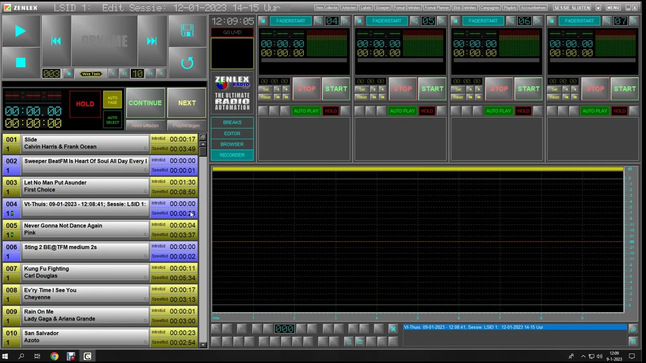This screenshot has width=646, height=363.
Task: Click the Reset button on player 04
Action: point(265,97)
